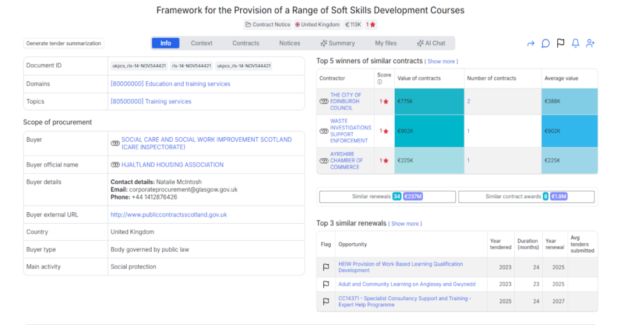The width and height of the screenshot is (621, 325).
Task: Open Ayrshire Chamber of Commerce contractor link
Action: click(x=346, y=161)
